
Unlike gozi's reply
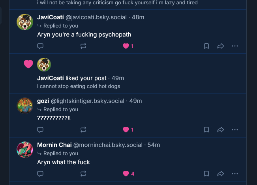pyautogui.click(x=126, y=130)
